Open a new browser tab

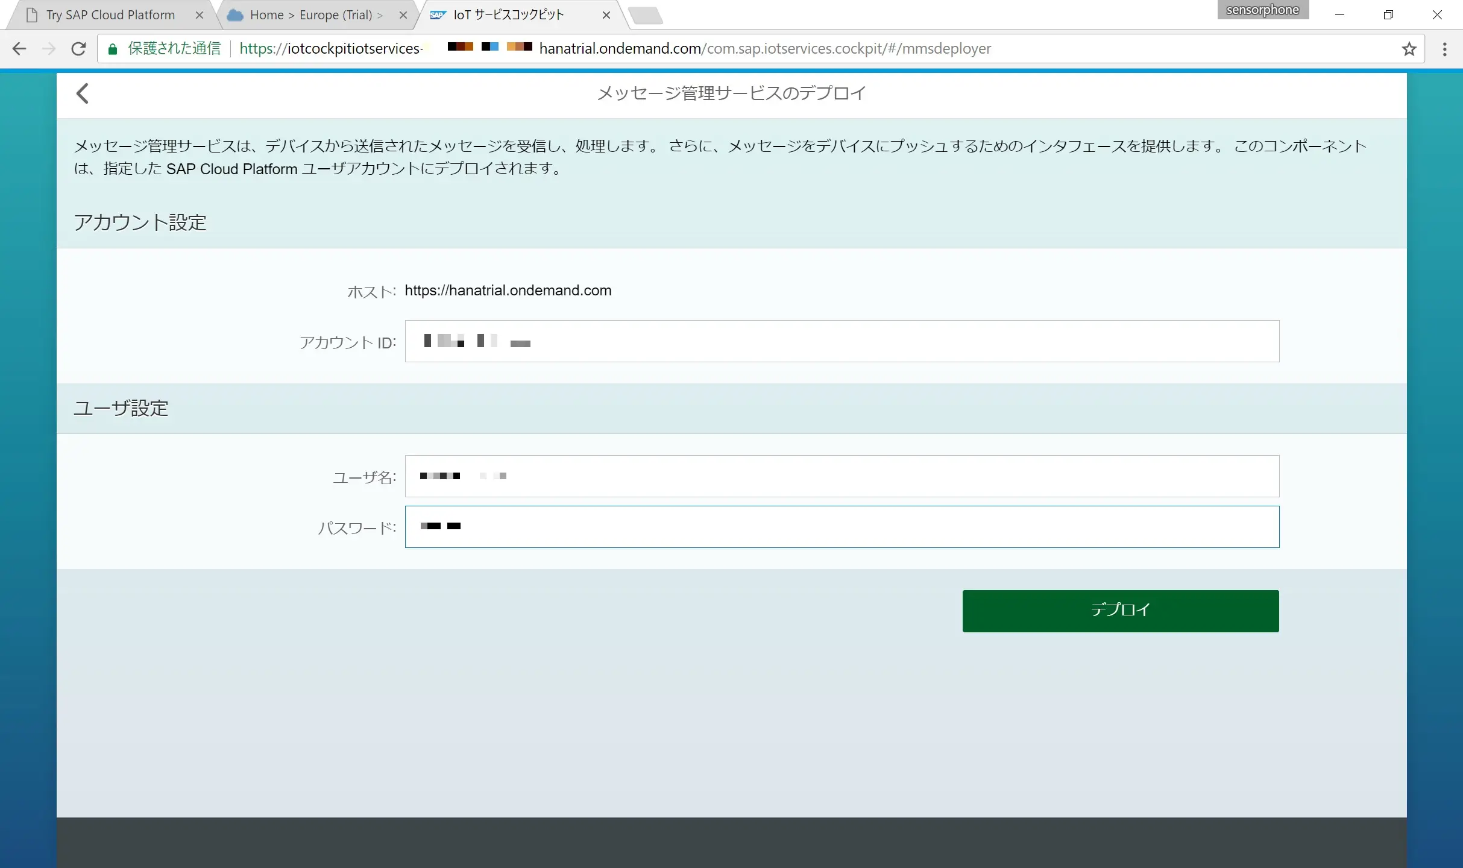click(646, 16)
